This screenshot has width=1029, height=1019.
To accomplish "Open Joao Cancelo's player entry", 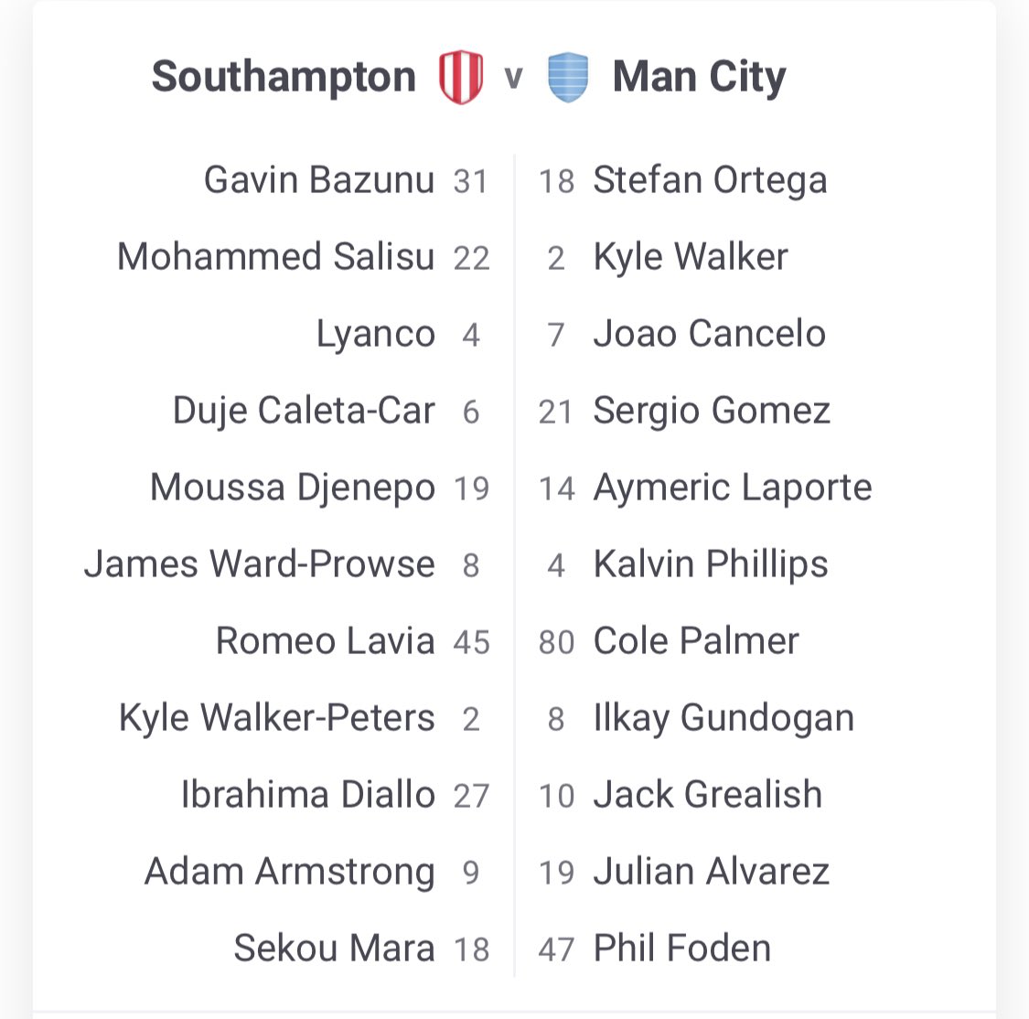I will click(x=709, y=334).
